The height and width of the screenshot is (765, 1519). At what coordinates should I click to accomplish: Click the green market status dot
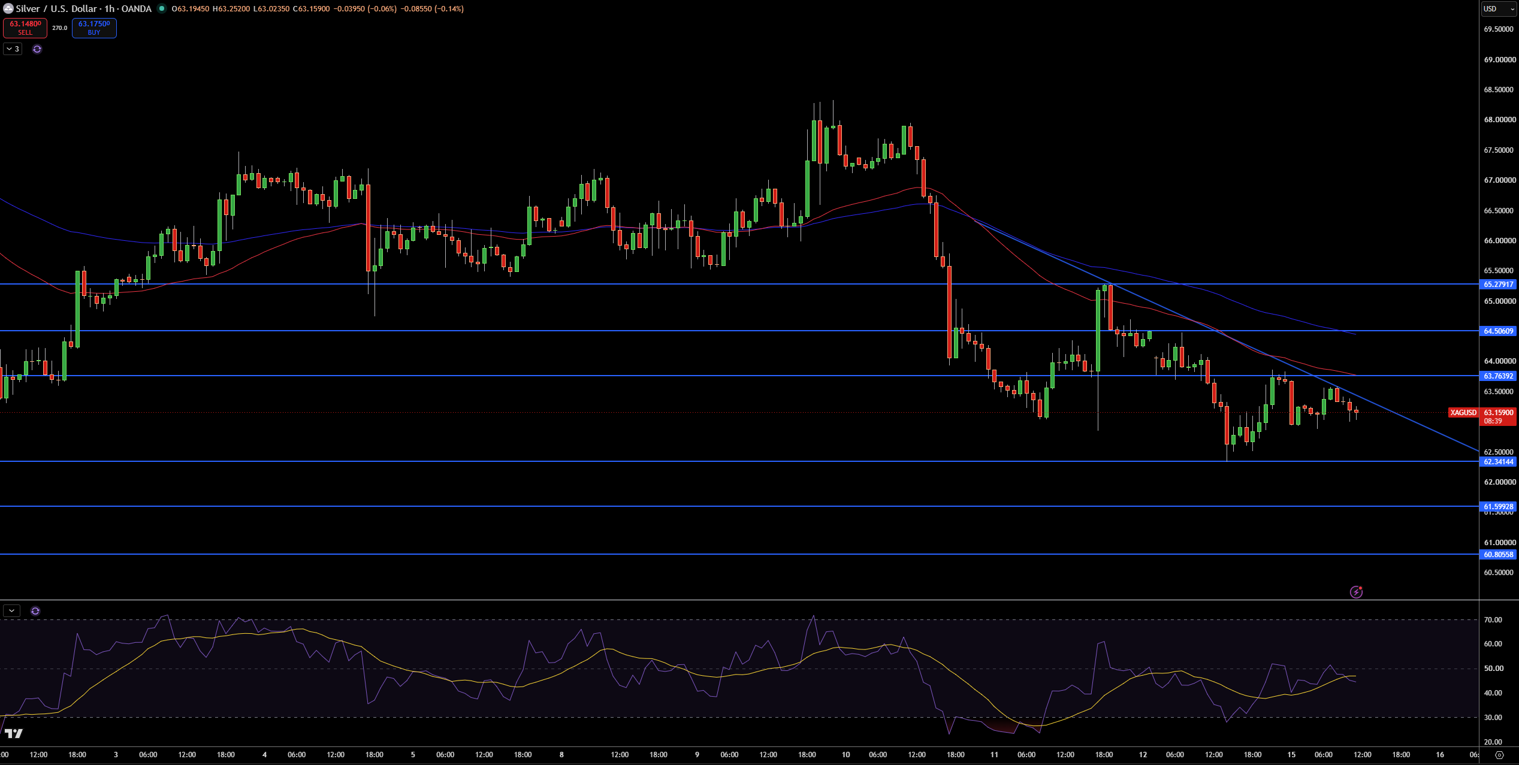click(162, 8)
